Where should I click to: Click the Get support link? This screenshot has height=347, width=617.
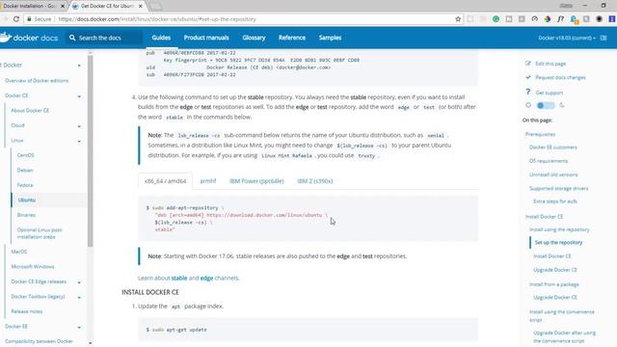tap(550, 93)
